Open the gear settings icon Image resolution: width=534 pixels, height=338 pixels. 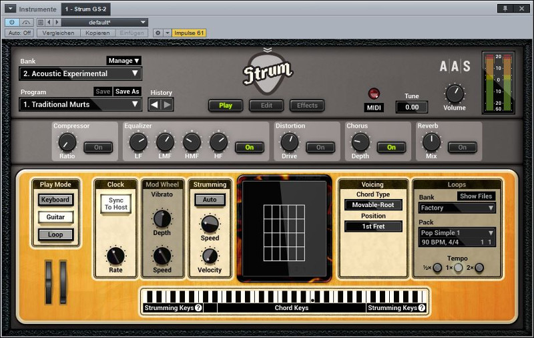158,33
